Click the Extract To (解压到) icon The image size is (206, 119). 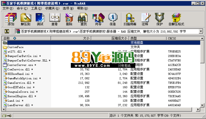[25, 19]
